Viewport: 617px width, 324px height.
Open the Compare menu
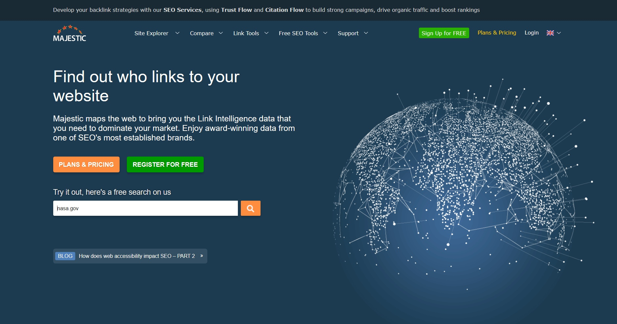(x=202, y=33)
